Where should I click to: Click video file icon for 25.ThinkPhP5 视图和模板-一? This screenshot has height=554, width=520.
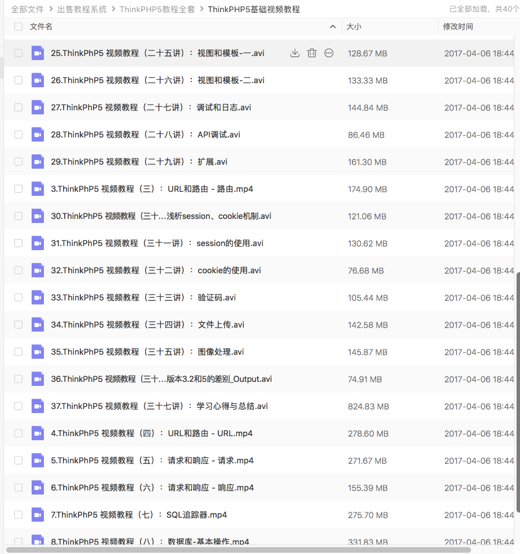click(38, 53)
